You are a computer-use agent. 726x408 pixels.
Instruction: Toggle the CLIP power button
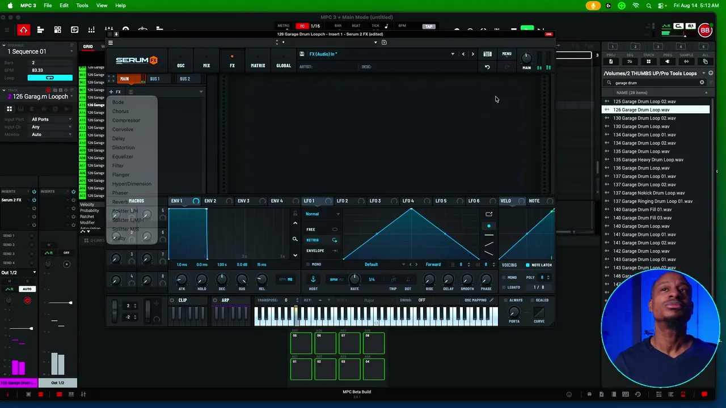(172, 300)
